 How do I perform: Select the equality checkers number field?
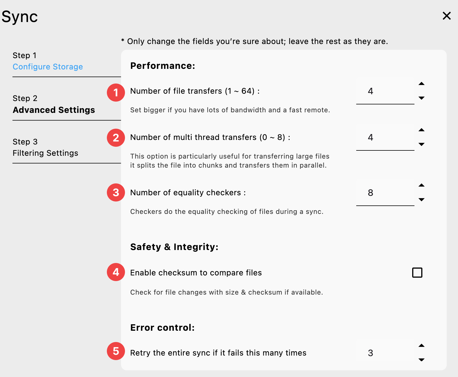point(385,193)
